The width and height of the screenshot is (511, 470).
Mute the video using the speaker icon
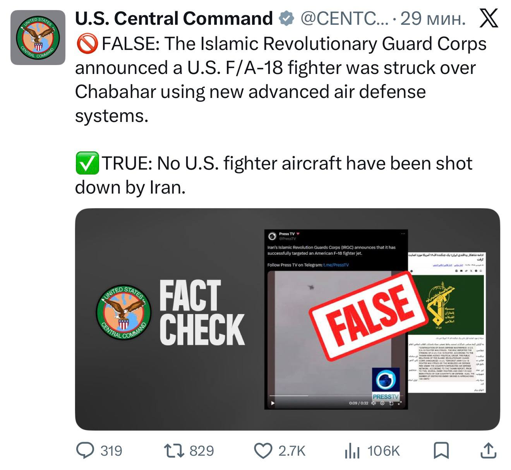click(x=373, y=403)
